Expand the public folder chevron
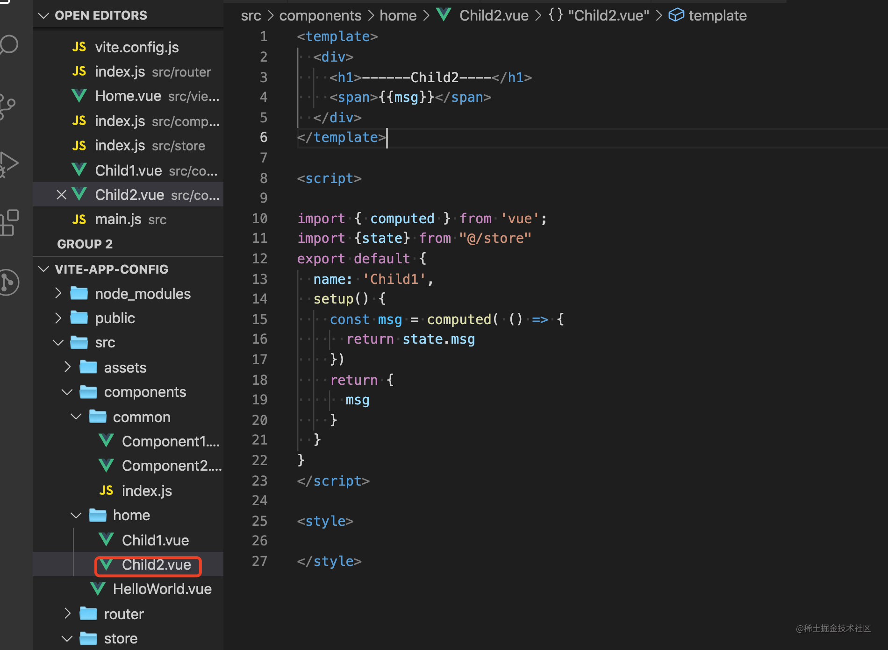The height and width of the screenshot is (650, 888). [x=58, y=318]
